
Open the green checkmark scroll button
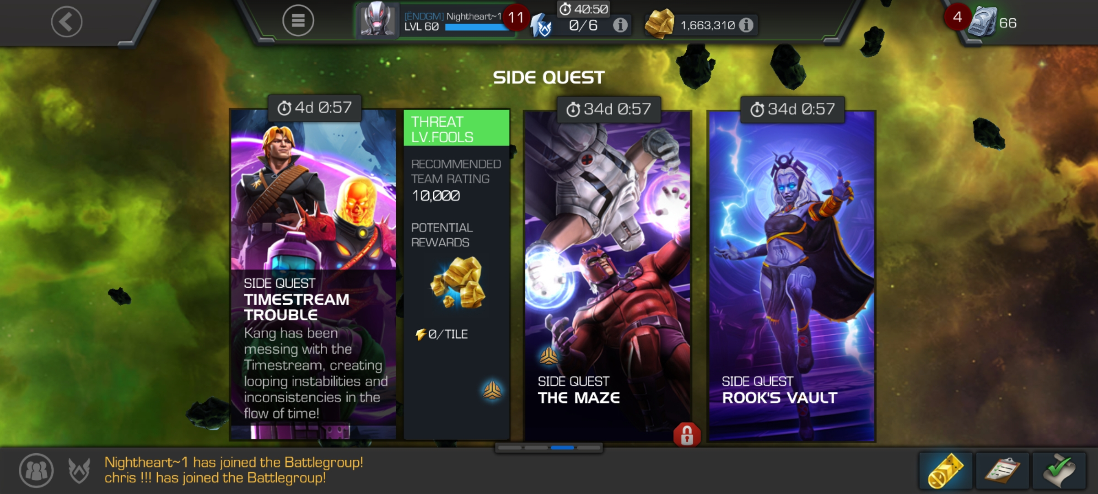pyautogui.click(x=1059, y=471)
